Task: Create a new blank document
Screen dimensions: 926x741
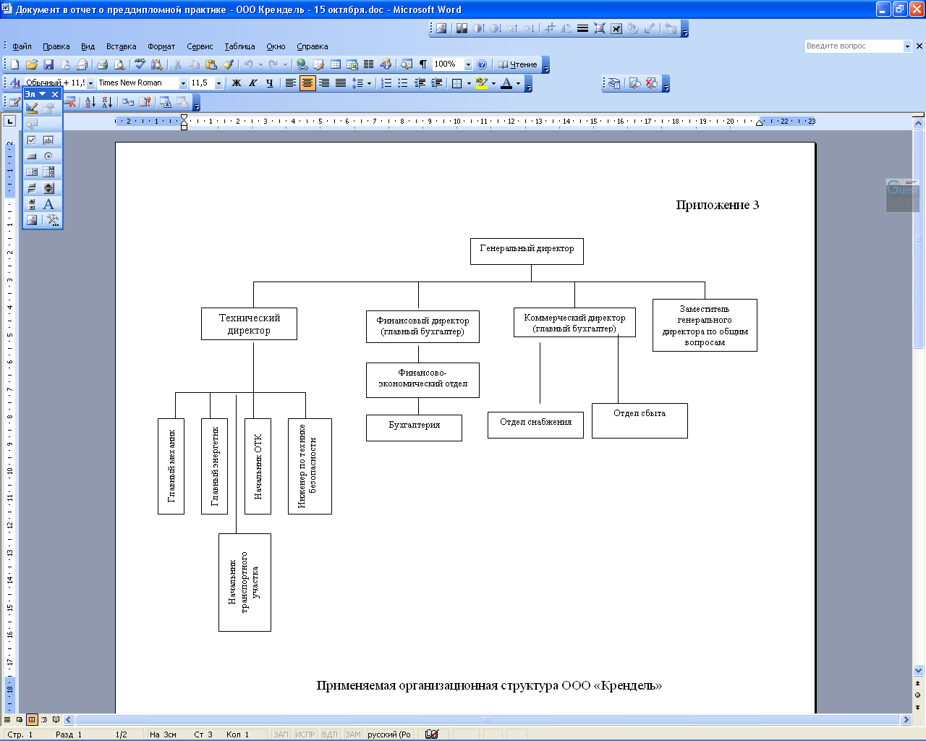Action: click(x=14, y=64)
